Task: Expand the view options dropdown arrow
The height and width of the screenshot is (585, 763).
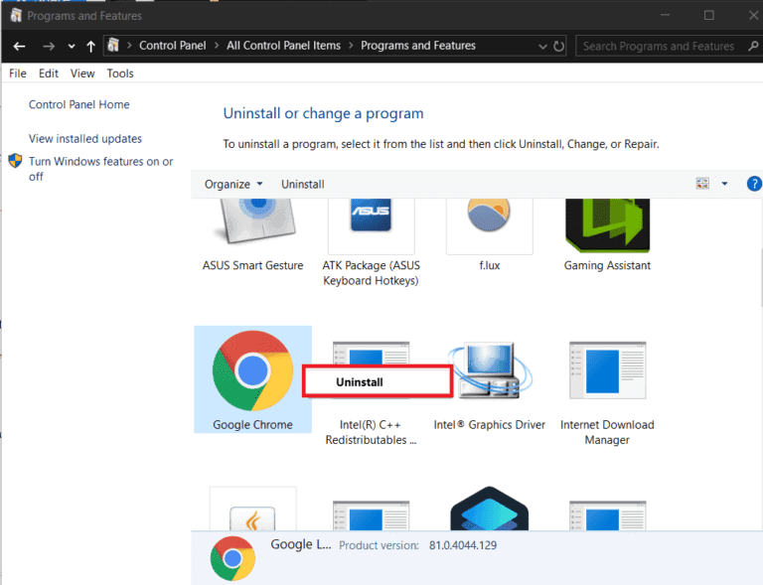Action: click(724, 184)
